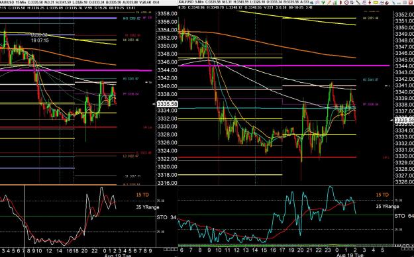Close the chart window with red X
The height and width of the screenshot is (257, 414).
[411, 3]
